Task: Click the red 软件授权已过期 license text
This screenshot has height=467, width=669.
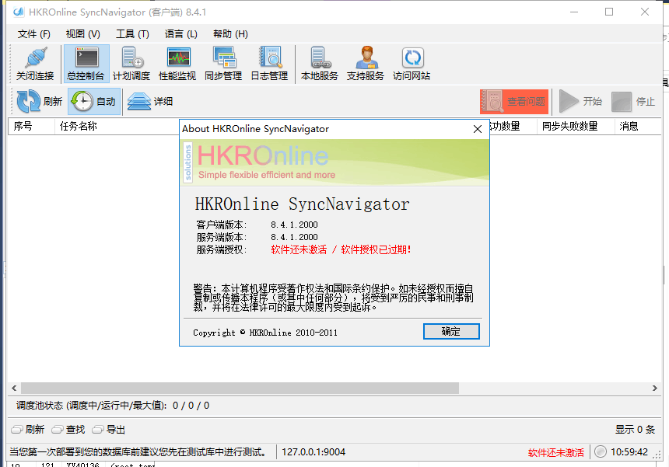Action: click(x=376, y=249)
